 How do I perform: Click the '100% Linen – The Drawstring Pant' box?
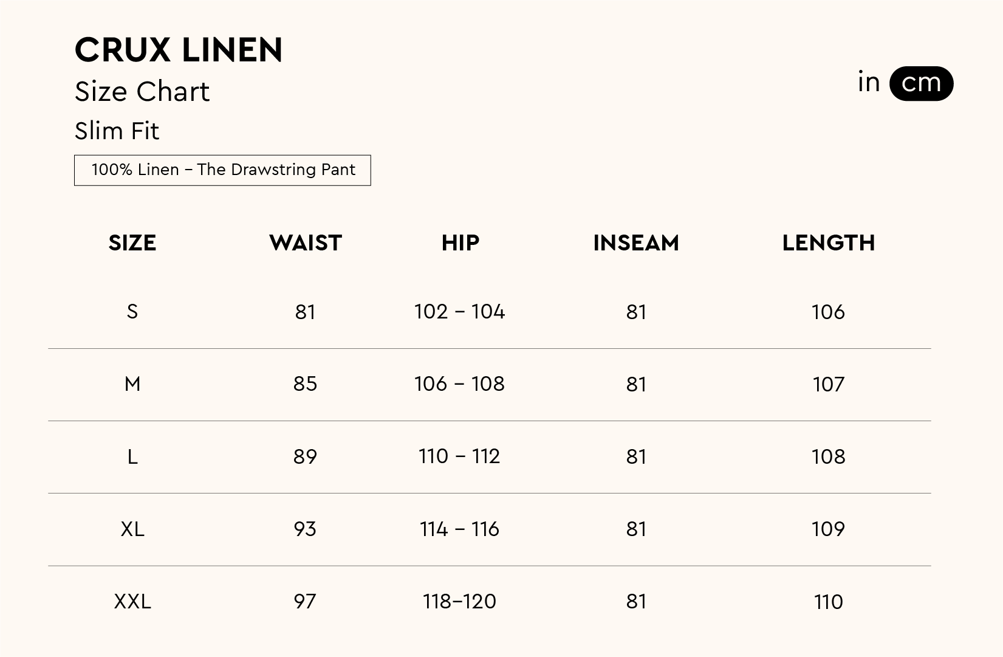(222, 170)
